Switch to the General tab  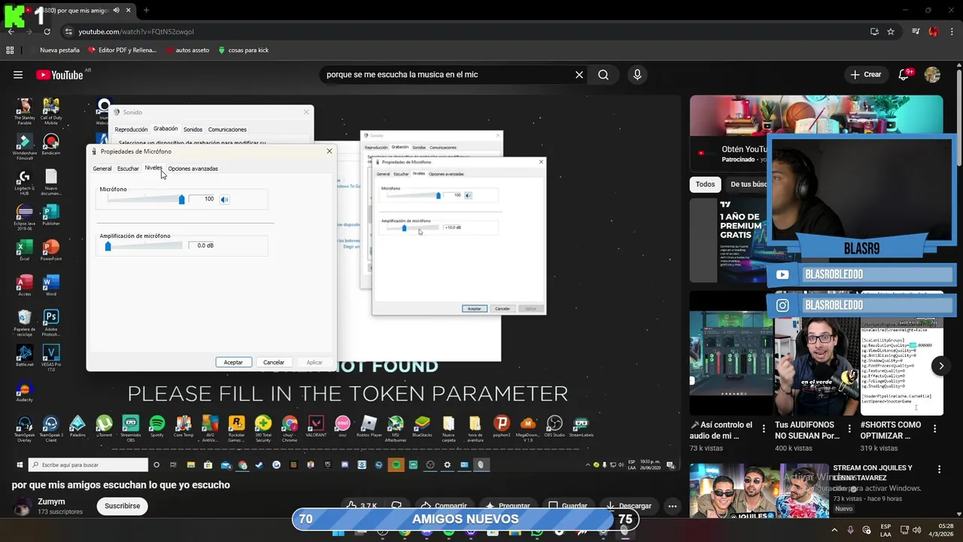[102, 169]
